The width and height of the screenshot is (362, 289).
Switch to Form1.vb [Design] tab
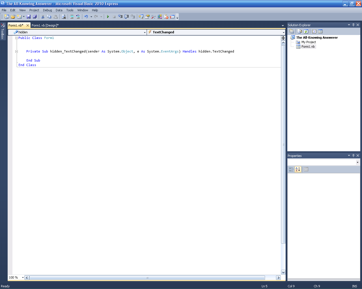(x=45, y=25)
